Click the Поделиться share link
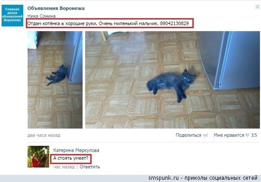261x182 pixels. coord(188,135)
